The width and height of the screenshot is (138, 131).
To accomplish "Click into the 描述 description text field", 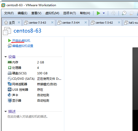I will point(28,117).
